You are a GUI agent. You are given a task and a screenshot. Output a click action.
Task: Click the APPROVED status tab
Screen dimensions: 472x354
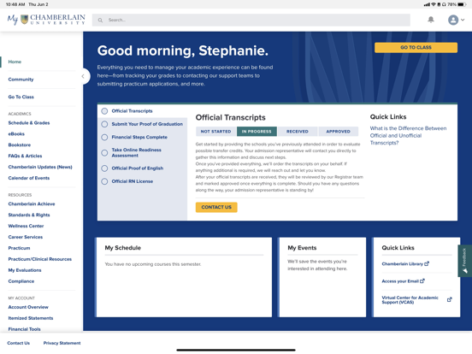point(339,132)
